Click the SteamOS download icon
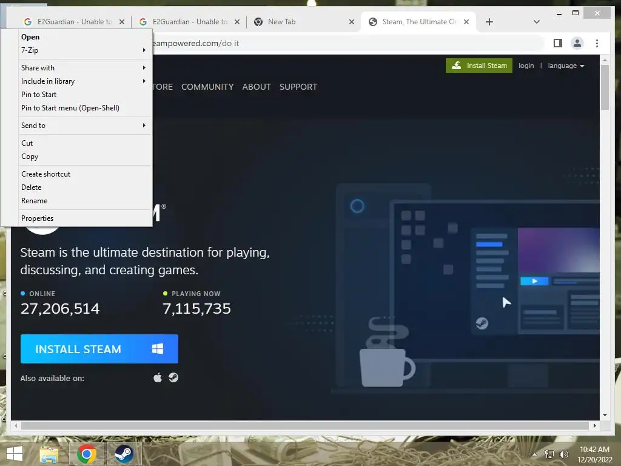This screenshot has height=466, width=621. click(x=173, y=377)
